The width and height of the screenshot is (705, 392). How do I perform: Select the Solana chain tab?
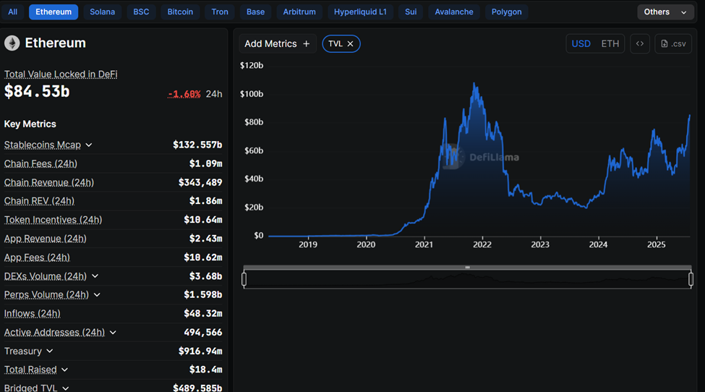pyautogui.click(x=102, y=12)
